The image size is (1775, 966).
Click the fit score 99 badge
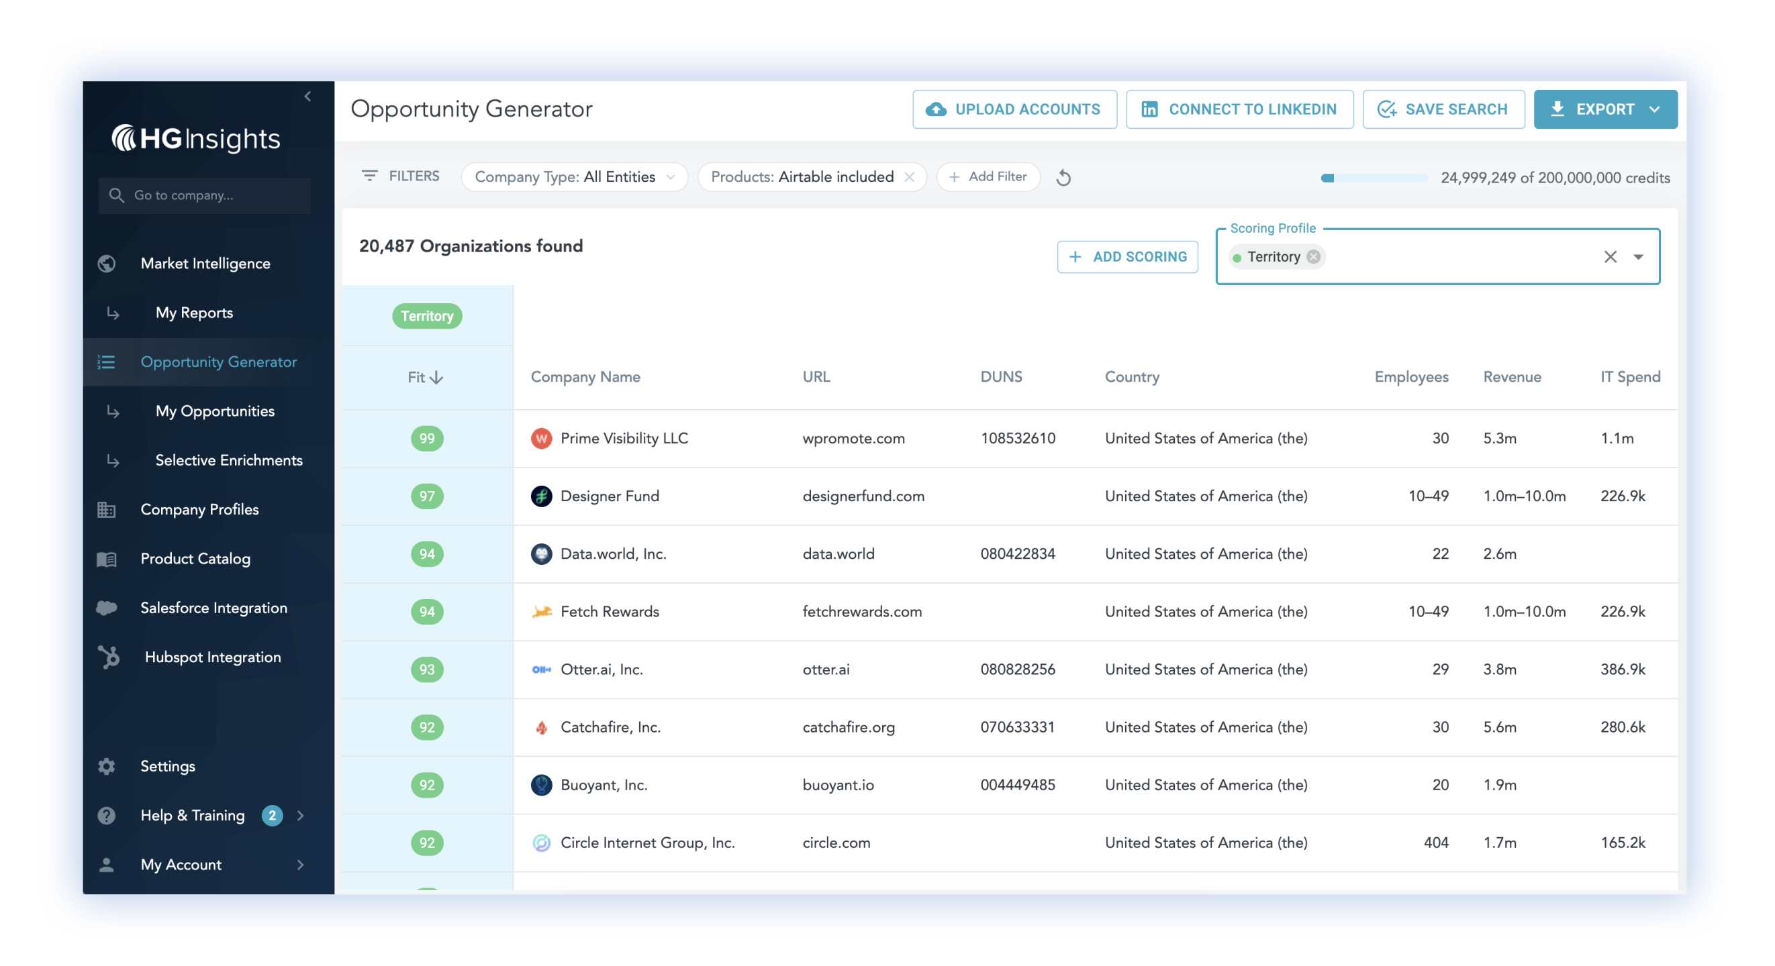tap(427, 439)
